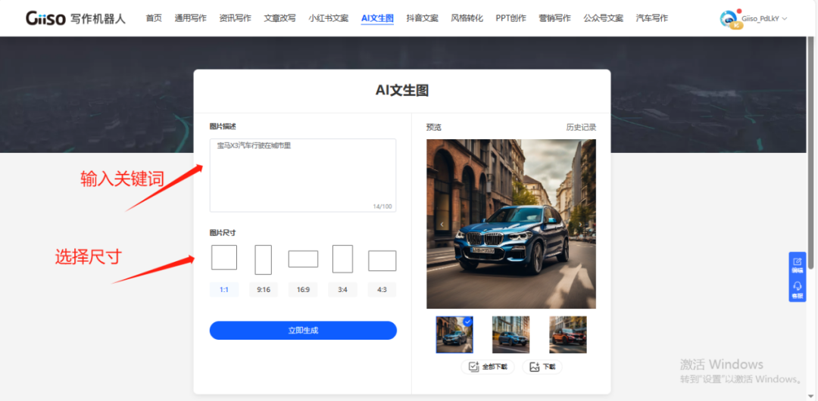Select the orange car thumbnail

[567, 334]
